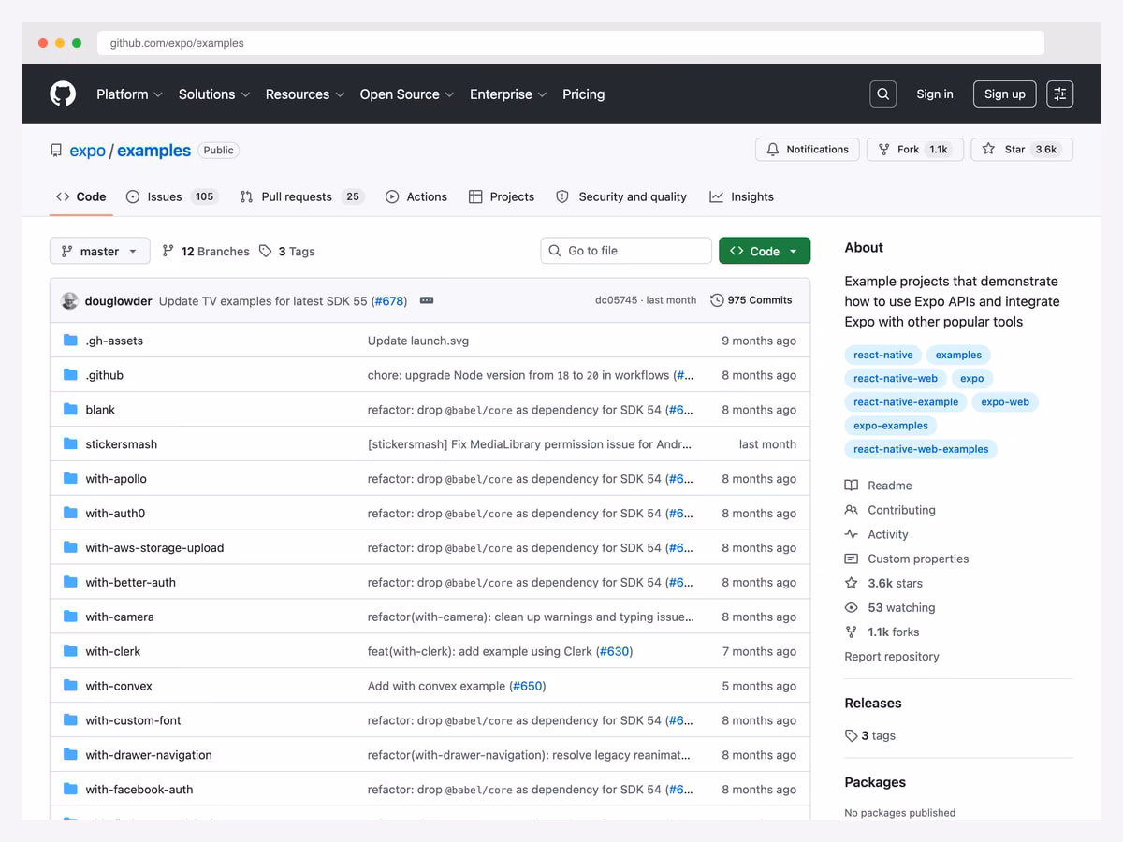Viewport: 1123px width, 842px height.
Task: Click the star icon beside 3.6k stars
Action: coord(851,583)
